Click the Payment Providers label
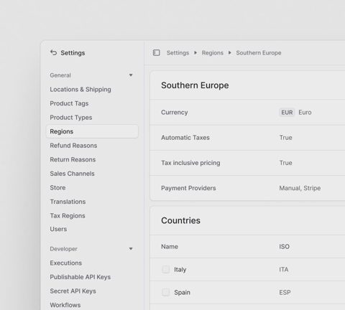The height and width of the screenshot is (310, 345). click(x=188, y=188)
